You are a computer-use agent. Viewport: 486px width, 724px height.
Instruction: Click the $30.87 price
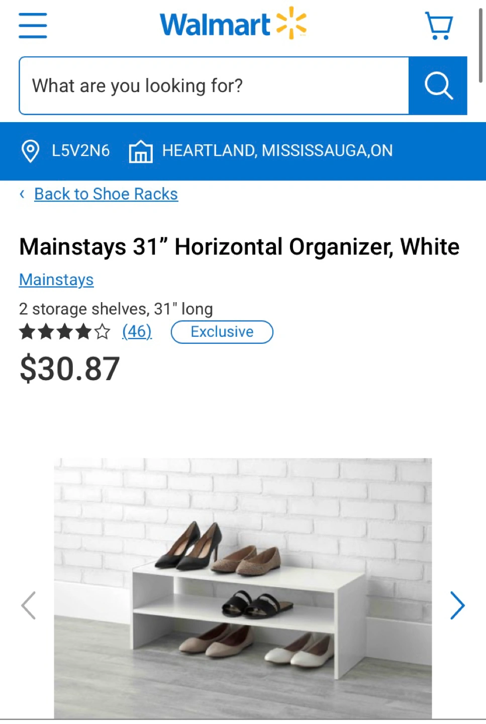pyautogui.click(x=70, y=369)
